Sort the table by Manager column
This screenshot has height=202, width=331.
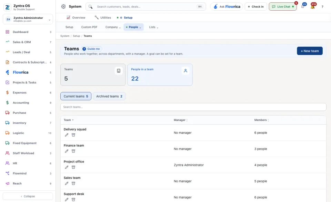click(x=181, y=120)
